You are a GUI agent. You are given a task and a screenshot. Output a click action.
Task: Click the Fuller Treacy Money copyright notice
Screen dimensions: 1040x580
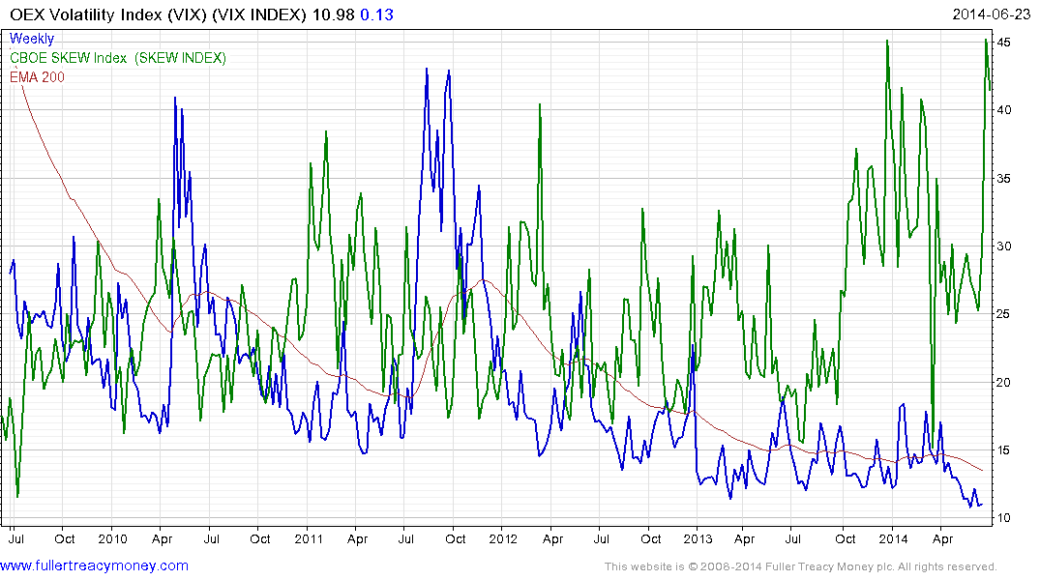(801, 566)
